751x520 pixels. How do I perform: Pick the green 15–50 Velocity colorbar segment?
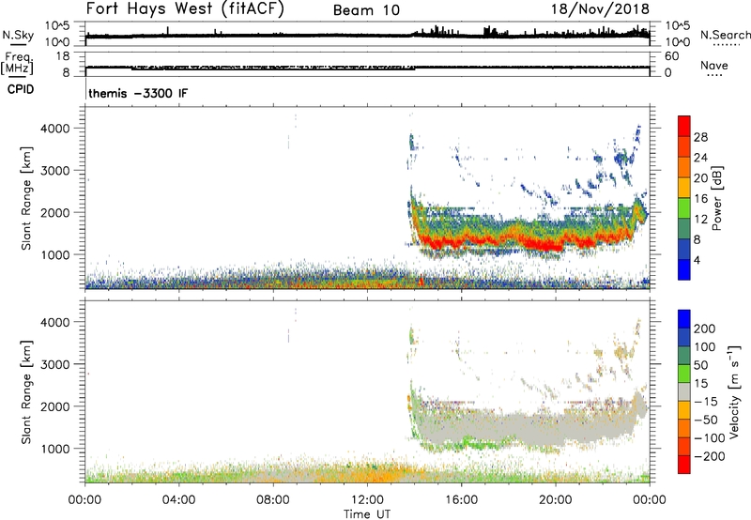[684, 374]
